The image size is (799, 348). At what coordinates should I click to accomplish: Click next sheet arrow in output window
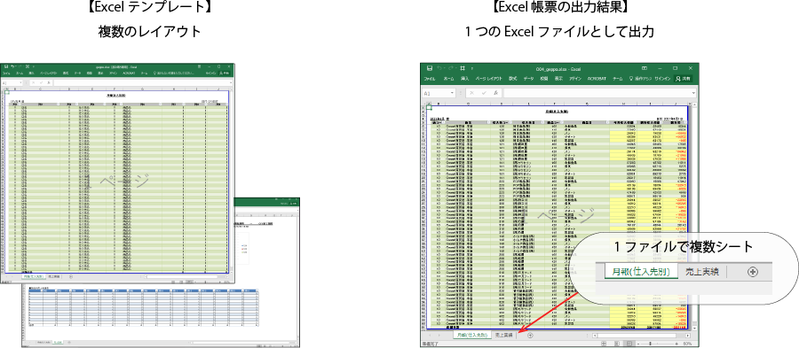(439, 336)
